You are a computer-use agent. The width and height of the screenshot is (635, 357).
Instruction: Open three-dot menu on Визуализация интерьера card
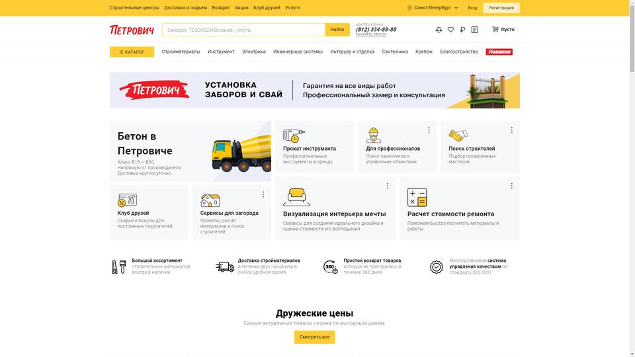(x=388, y=185)
